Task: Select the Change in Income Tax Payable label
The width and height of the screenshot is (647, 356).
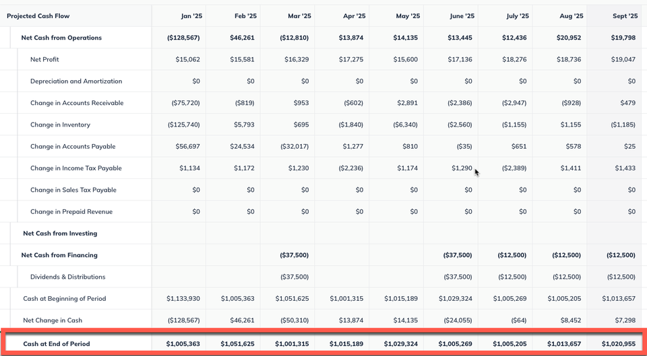Action: pos(76,168)
